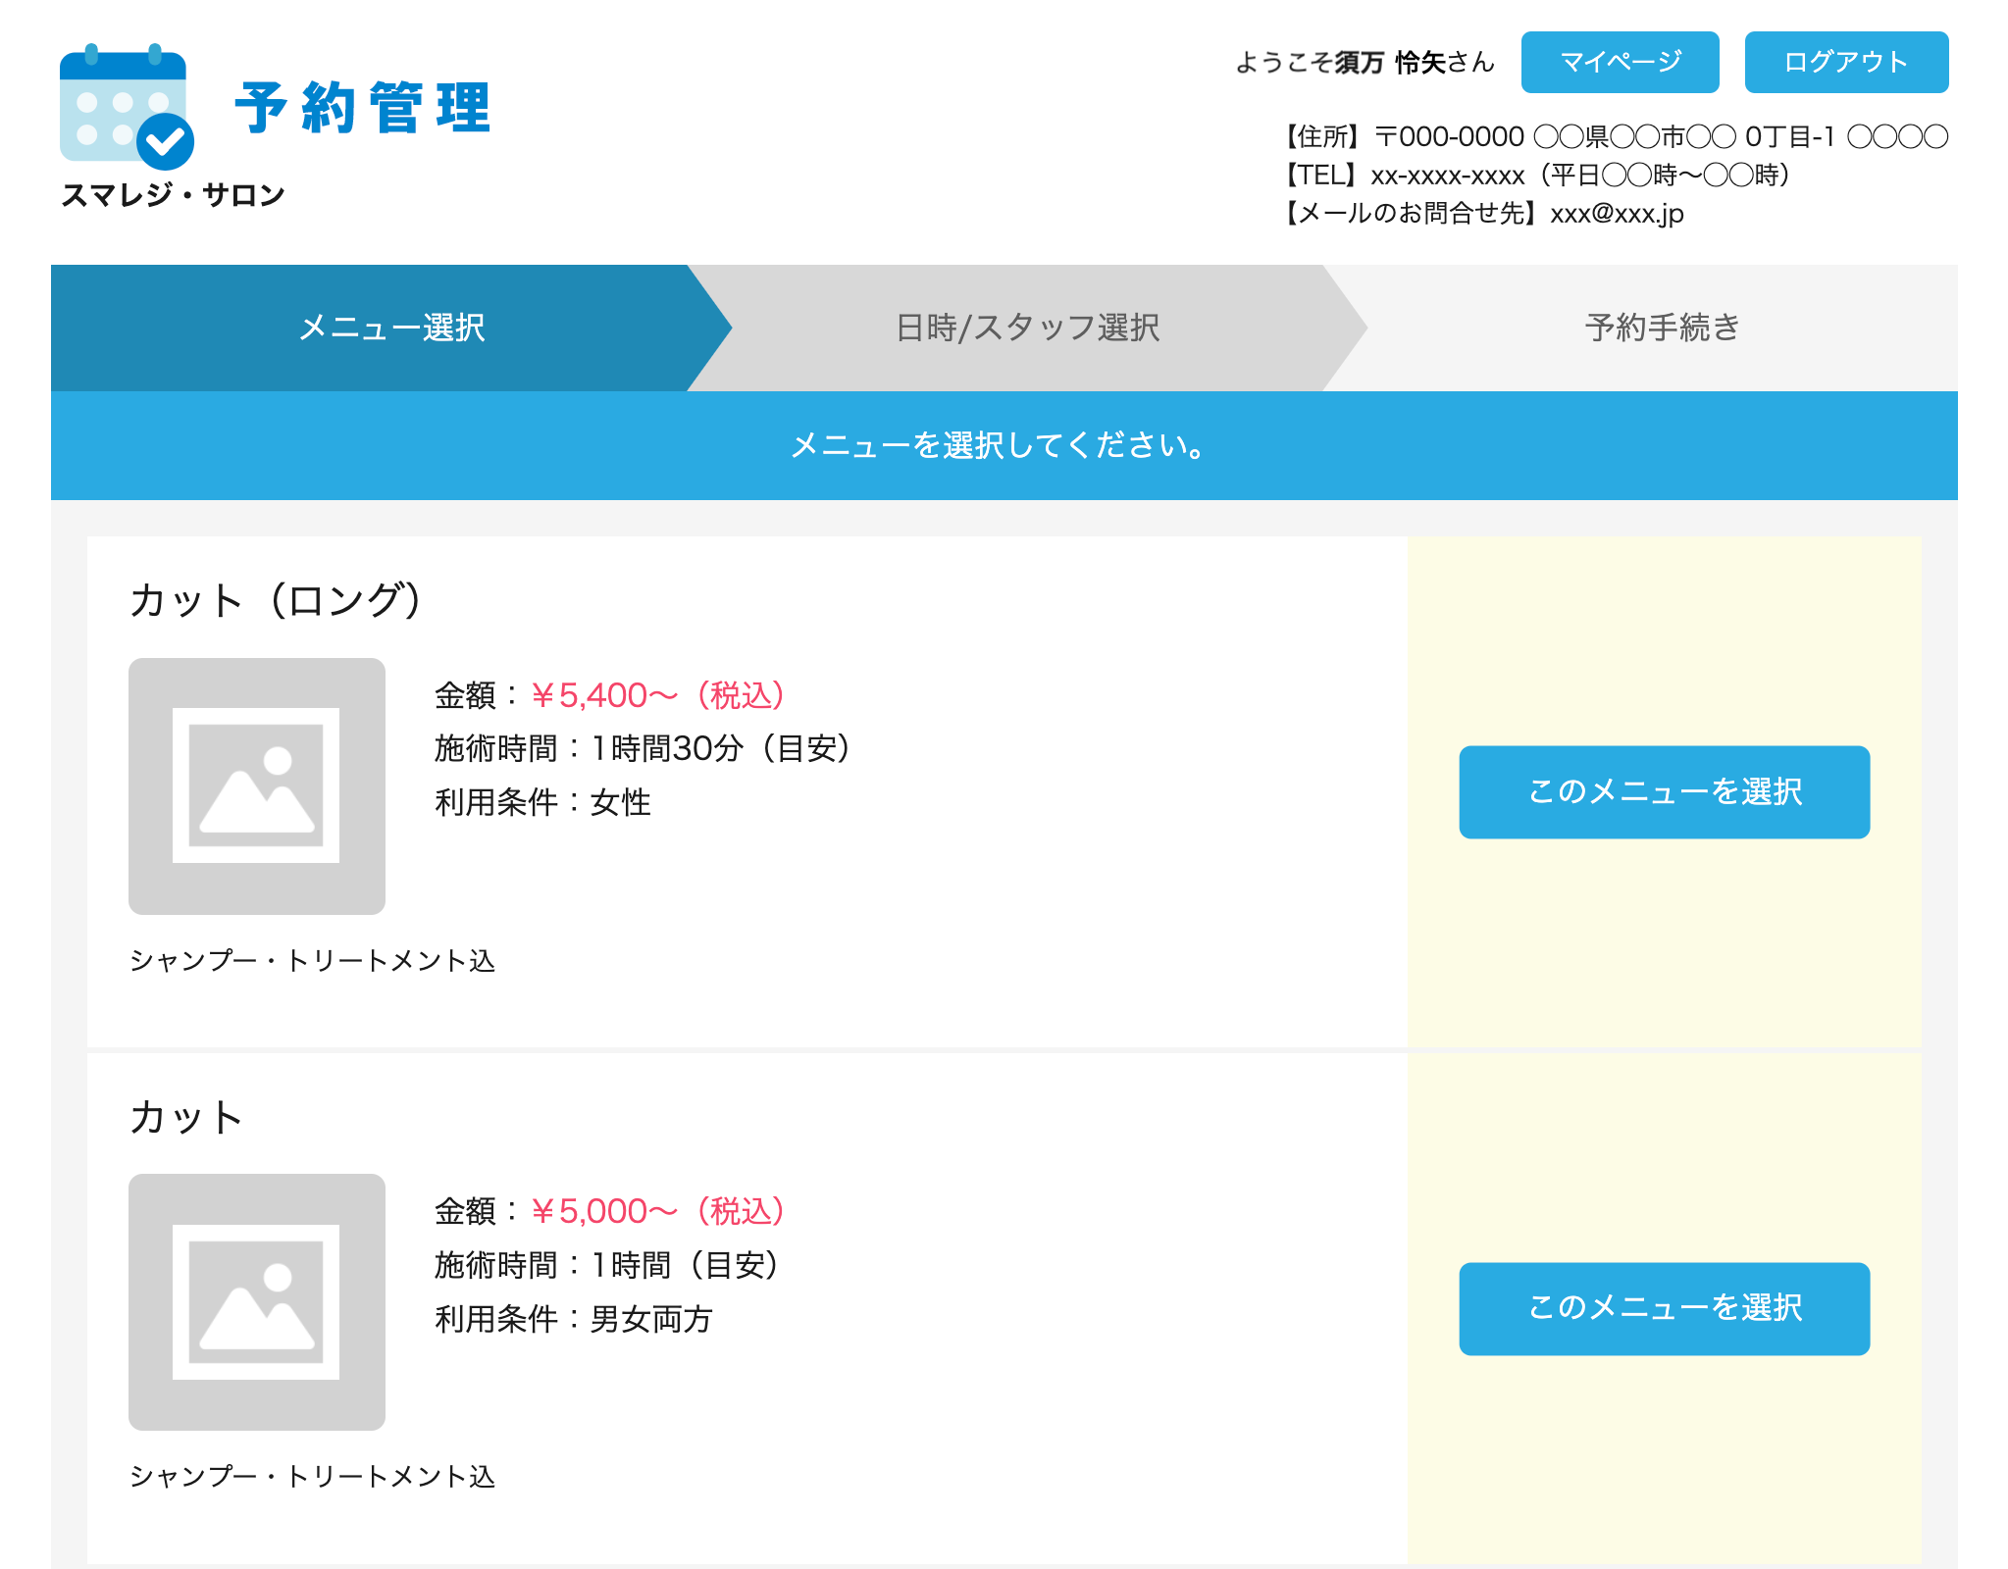Switch to the 日時/スタッフ選択 step
2008x1569 pixels.
tap(1026, 329)
